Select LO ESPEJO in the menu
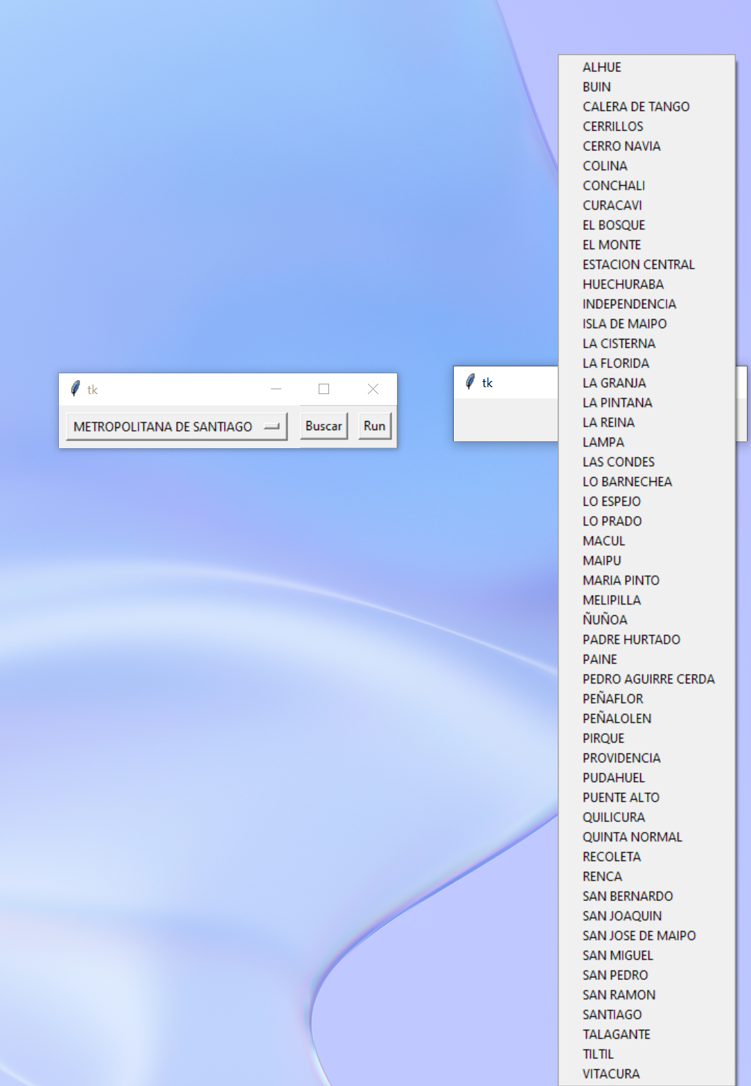 (x=646, y=501)
